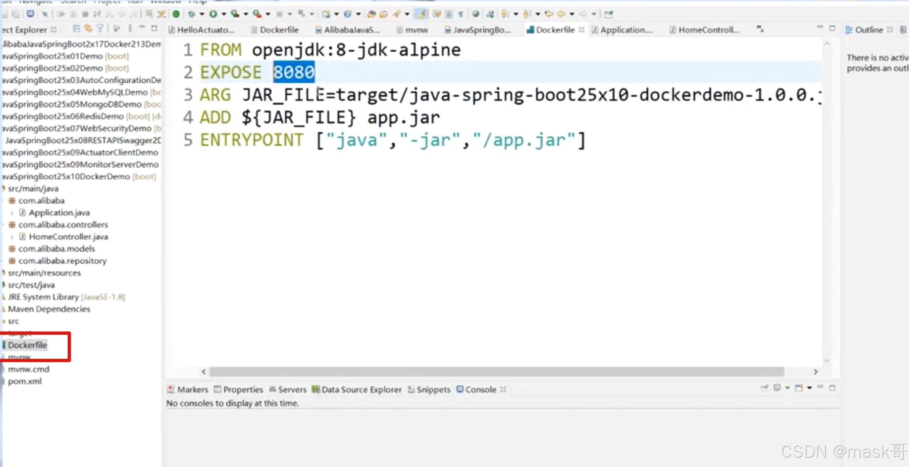Toggle the highlighted Mark Occurrences toolbar button
909x467 pixels.
[421, 14]
